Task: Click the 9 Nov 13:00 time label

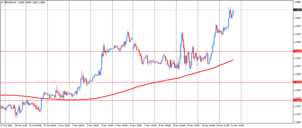Action: (x=194, y=126)
